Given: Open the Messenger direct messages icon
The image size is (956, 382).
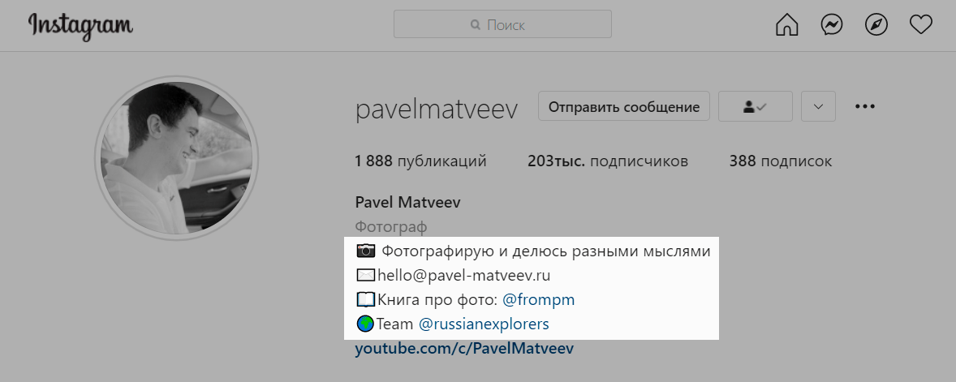Looking at the screenshot, I should pos(832,25).
